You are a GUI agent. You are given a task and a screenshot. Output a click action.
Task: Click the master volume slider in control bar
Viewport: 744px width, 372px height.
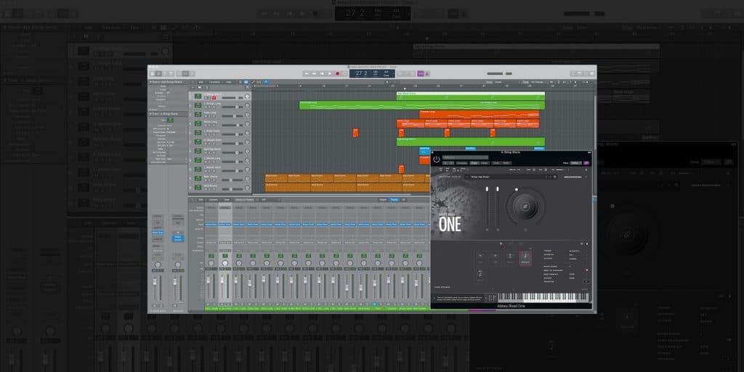coord(500,73)
